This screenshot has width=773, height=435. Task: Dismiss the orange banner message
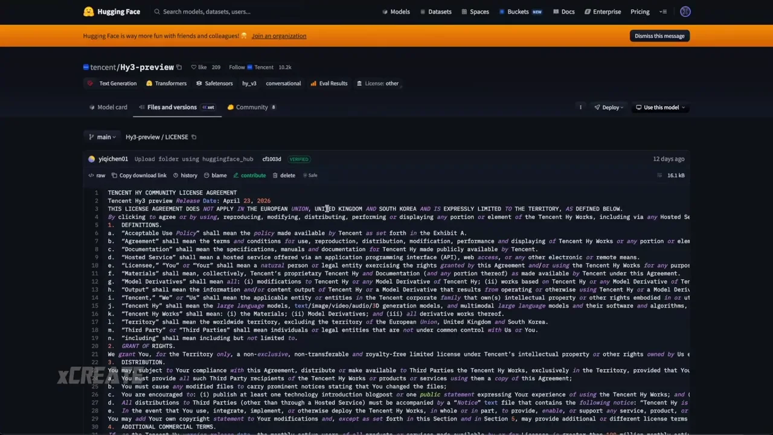coord(659,36)
